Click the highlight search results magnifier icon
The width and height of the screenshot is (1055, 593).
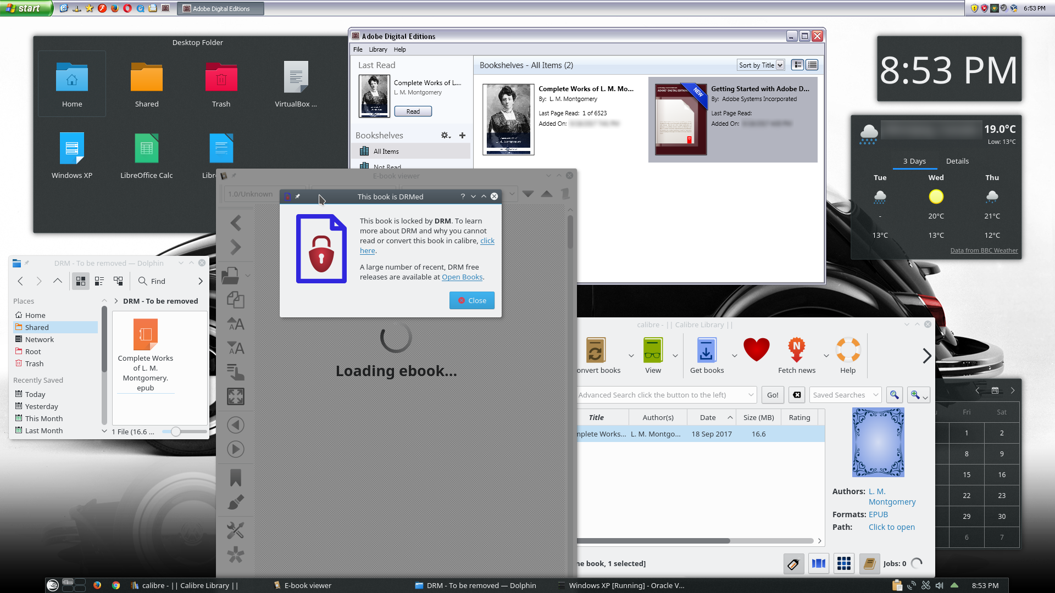pos(895,395)
